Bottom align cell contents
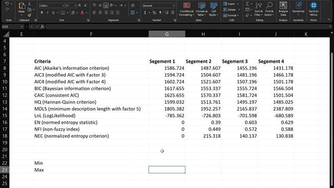Screen dimensions: 334x188 tap(106, 5)
